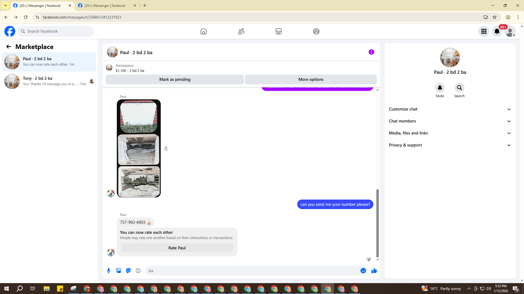Viewport: 524px width, 294px height.
Task: Open Facebook notifications bell
Action: pos(497,31)
